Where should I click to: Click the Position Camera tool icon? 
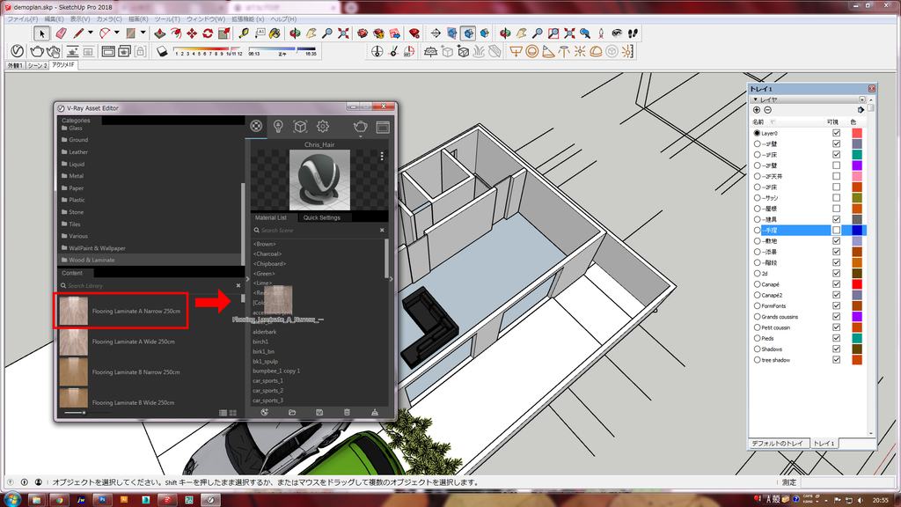(601, 33)
